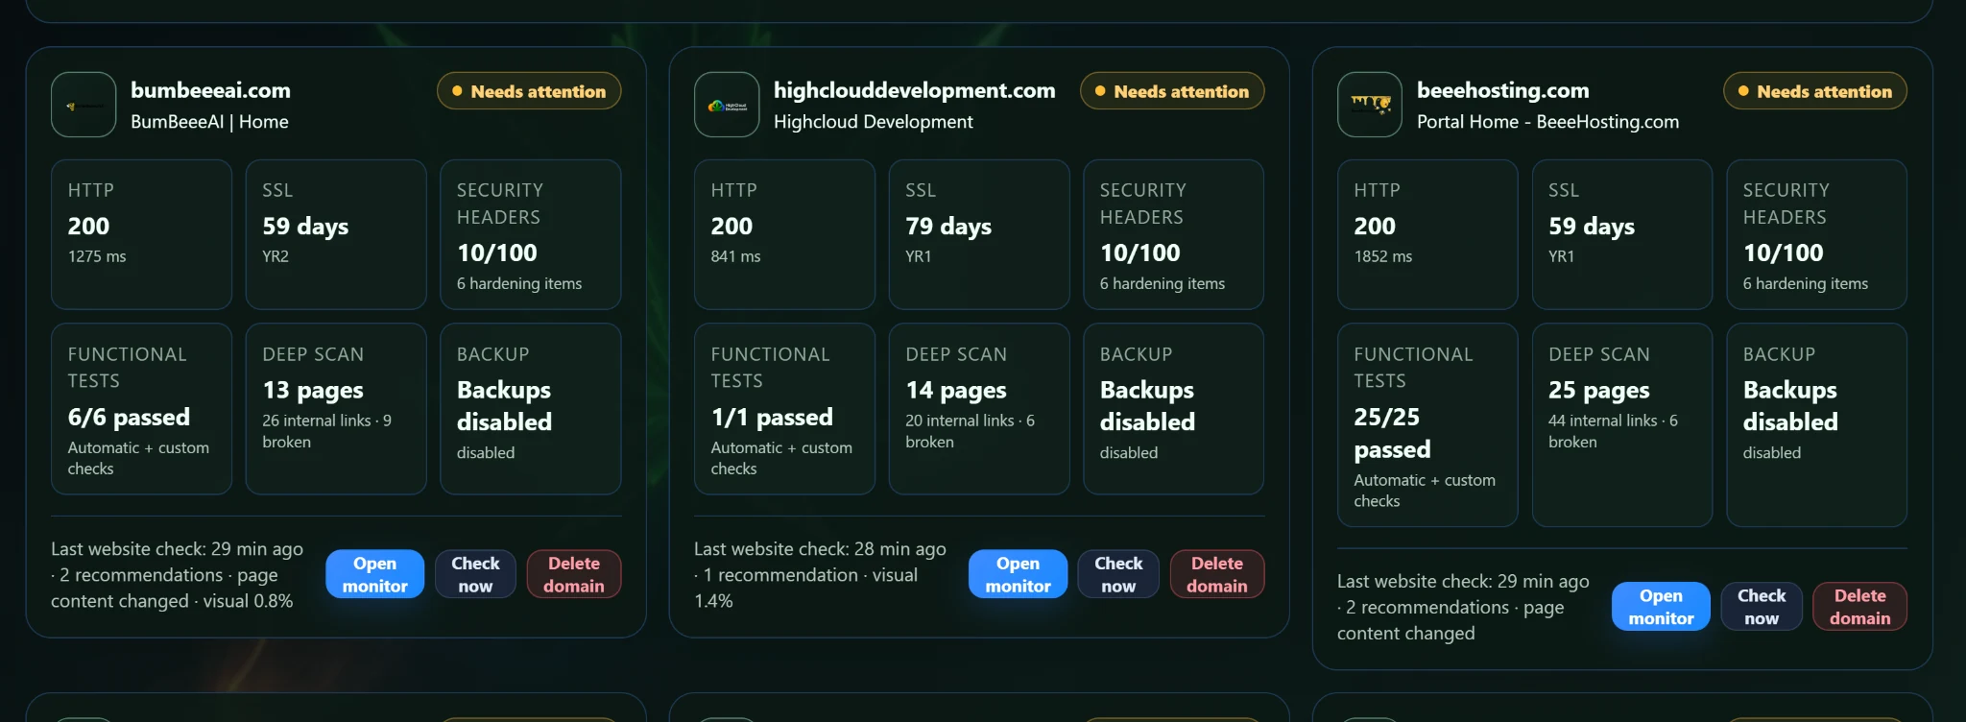Screen dimensions: 1966x722
Task: Open the Deep Scan 14 pages tile
Action: (979, 409)
